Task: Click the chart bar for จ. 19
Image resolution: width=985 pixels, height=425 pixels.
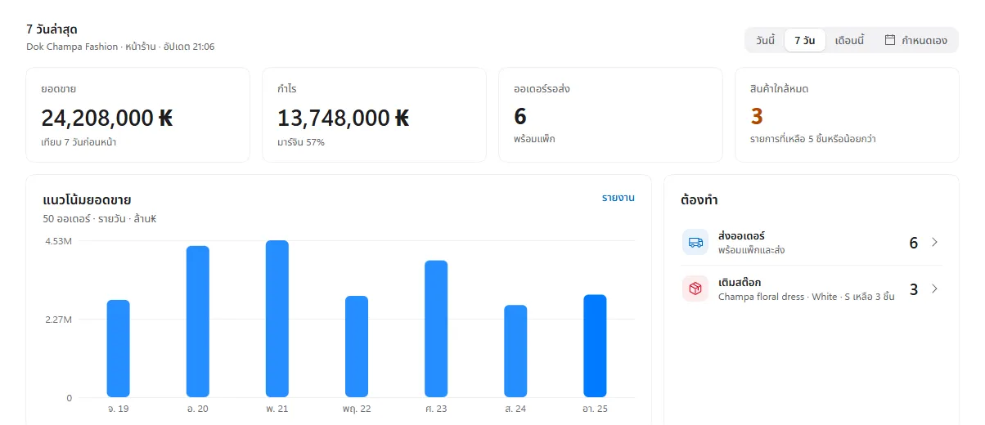Action: [119, 348]
